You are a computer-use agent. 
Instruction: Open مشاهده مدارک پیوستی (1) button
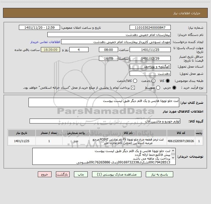click(117, 174)
